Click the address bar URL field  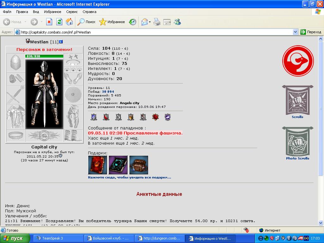154,32
